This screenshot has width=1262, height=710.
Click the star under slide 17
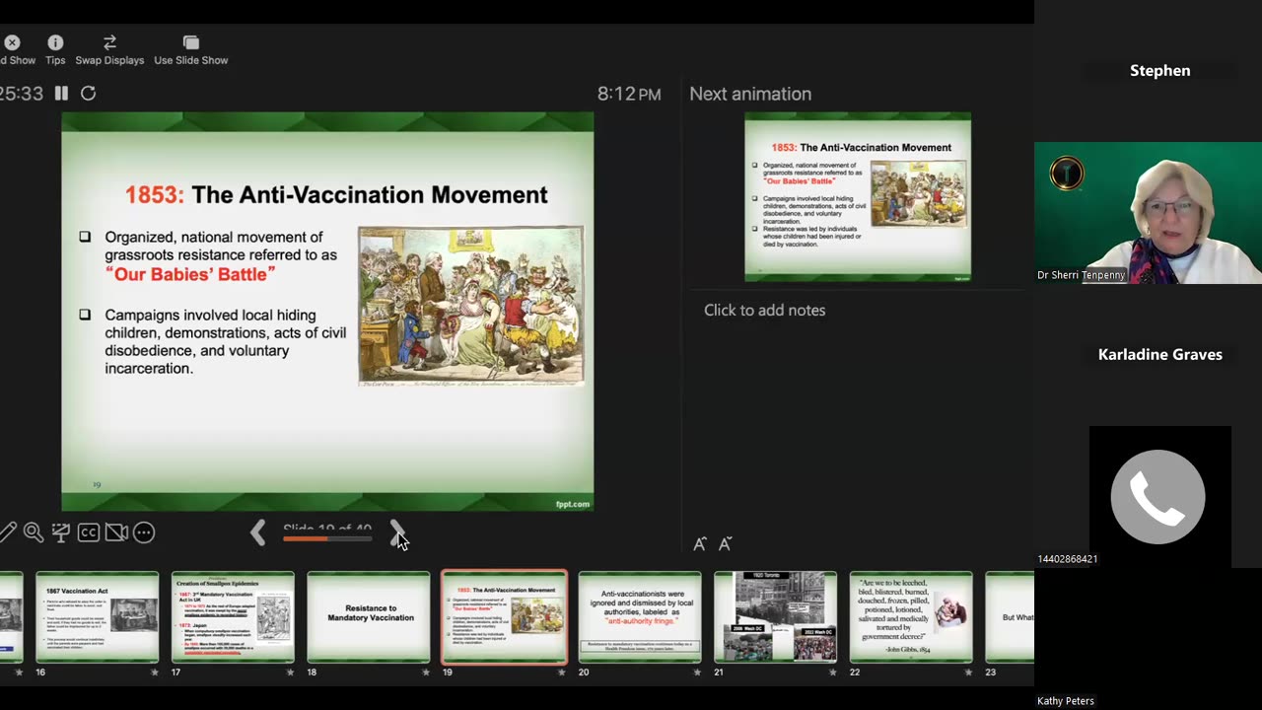click(x=290, y=672)
